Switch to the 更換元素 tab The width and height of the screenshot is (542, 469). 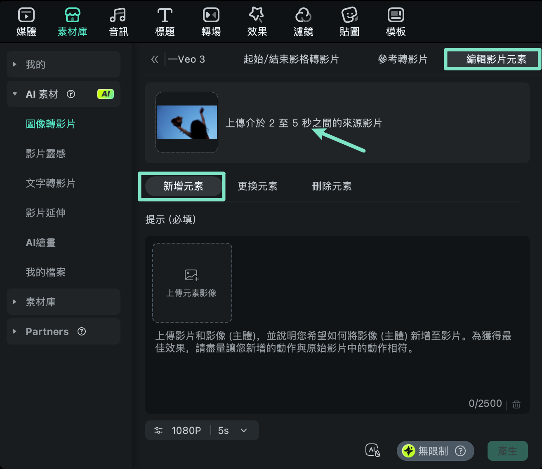click(257, 186)
